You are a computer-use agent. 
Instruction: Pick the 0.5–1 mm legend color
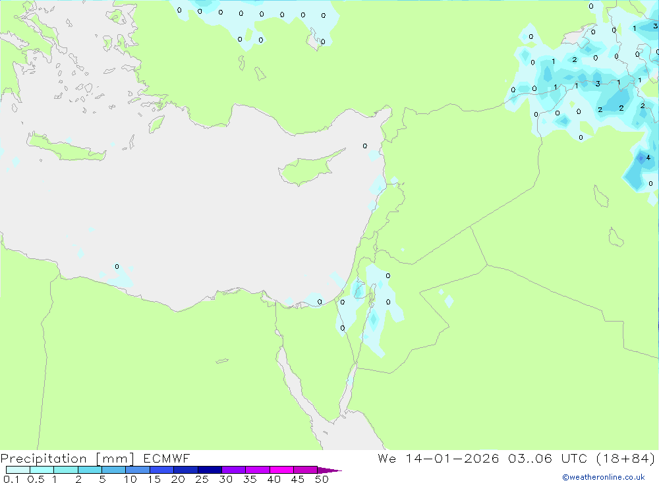click(x=42, y=470)
